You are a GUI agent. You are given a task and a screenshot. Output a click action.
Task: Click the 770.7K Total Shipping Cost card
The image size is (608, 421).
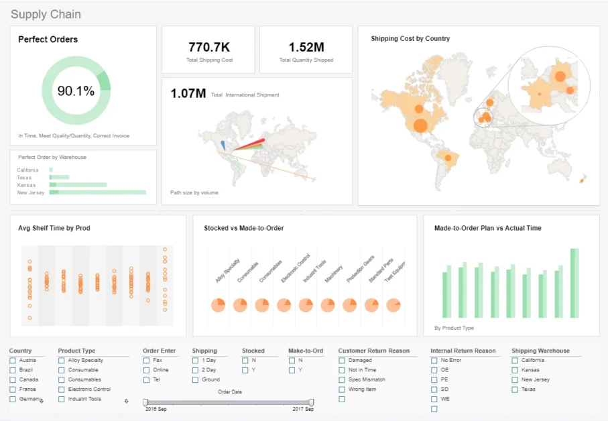[x=208, y=50]
